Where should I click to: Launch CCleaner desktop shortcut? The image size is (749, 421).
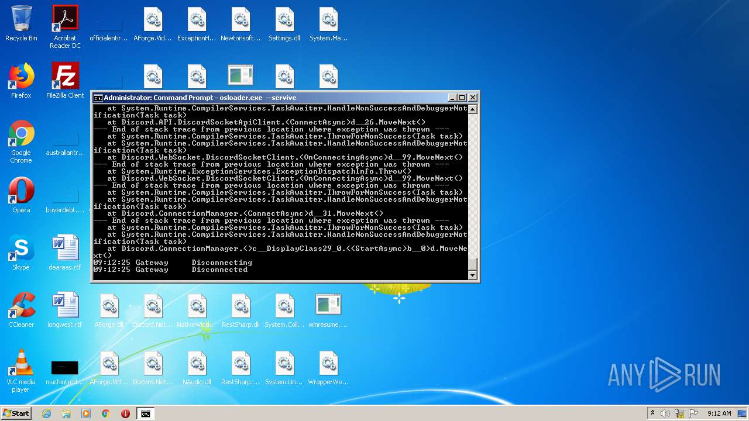coord(21,310)
